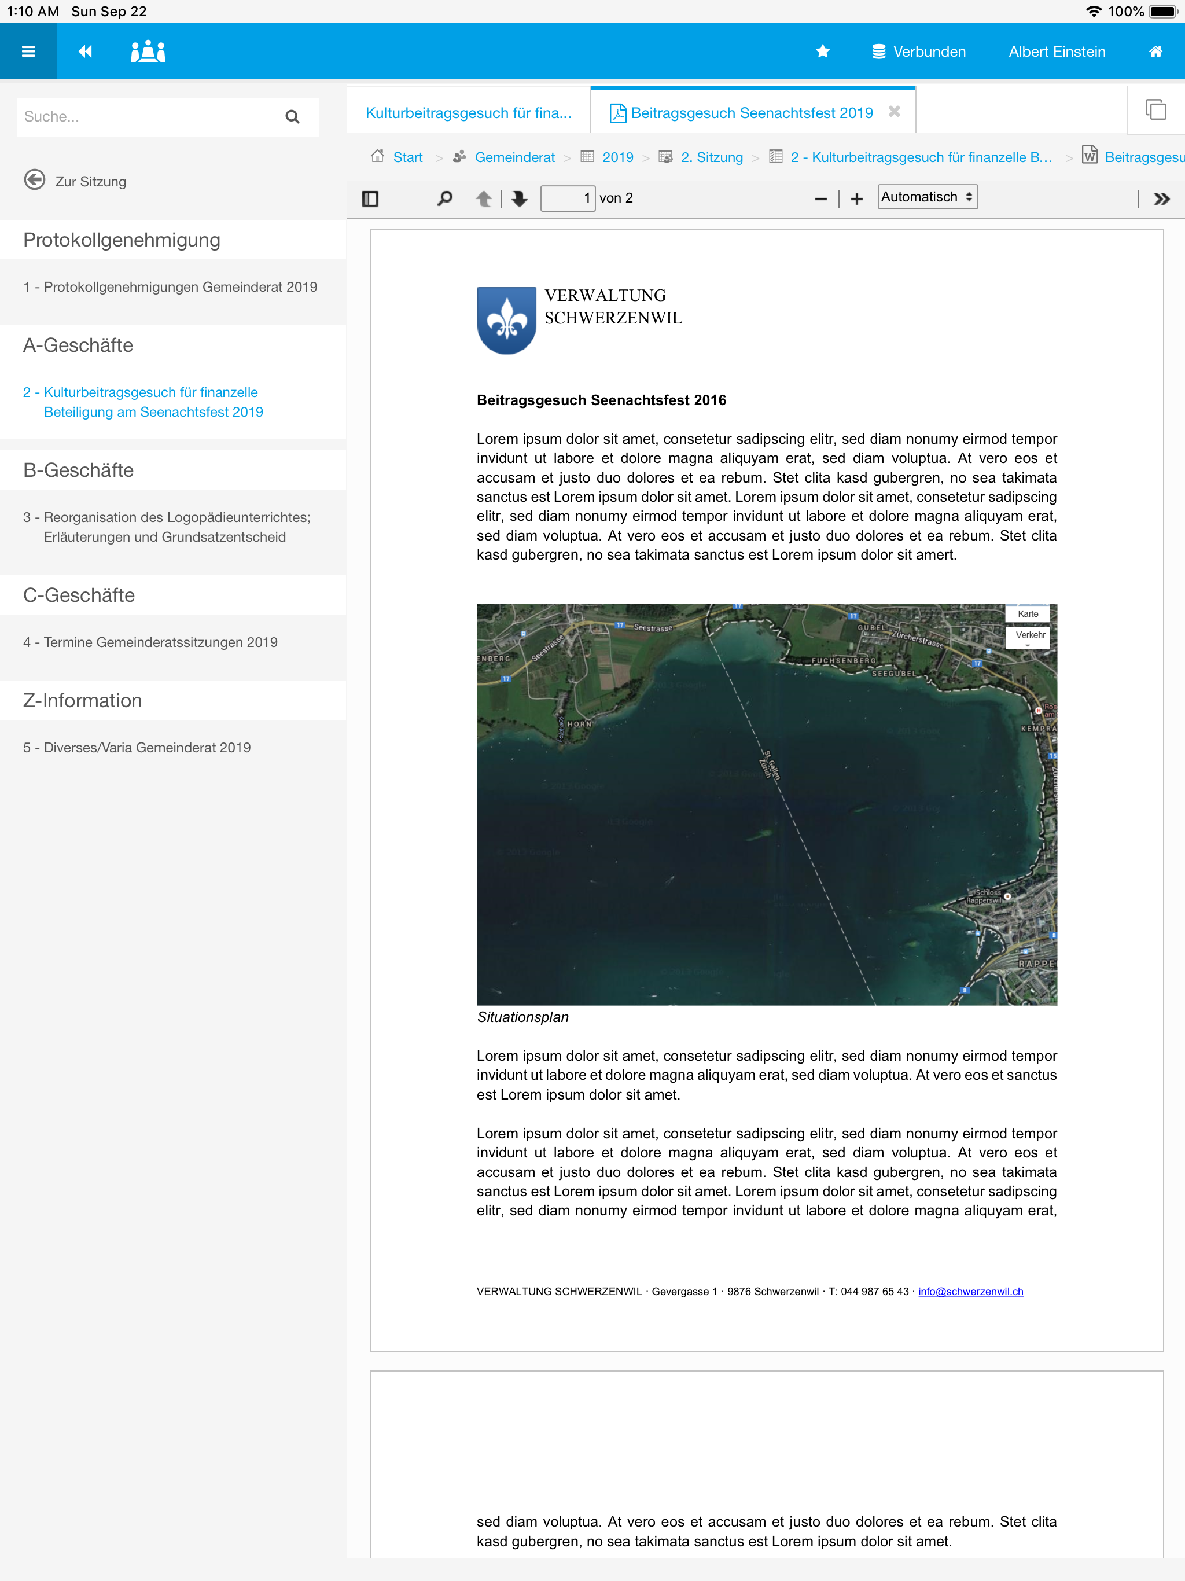
Task: Click the Beitragsgesuch Seenachtsfest 2016 heading
Action: tap(601, 399)
